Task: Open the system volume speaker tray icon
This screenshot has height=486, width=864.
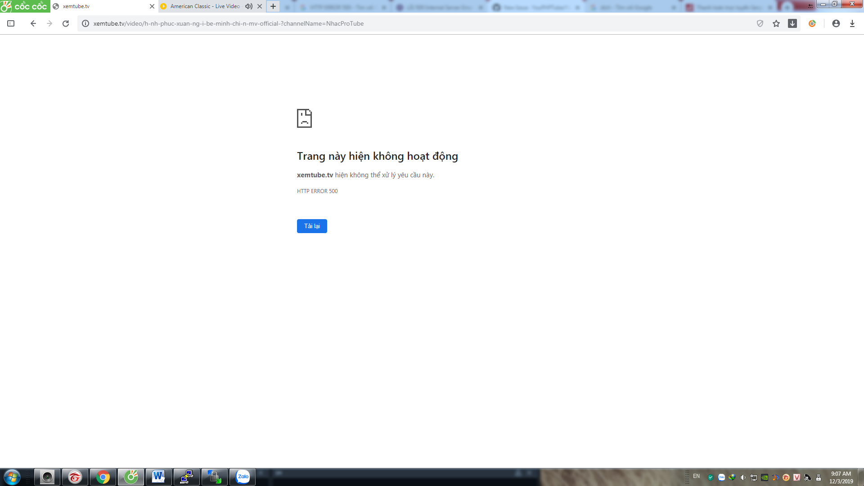Action: [x=743, y=477]
